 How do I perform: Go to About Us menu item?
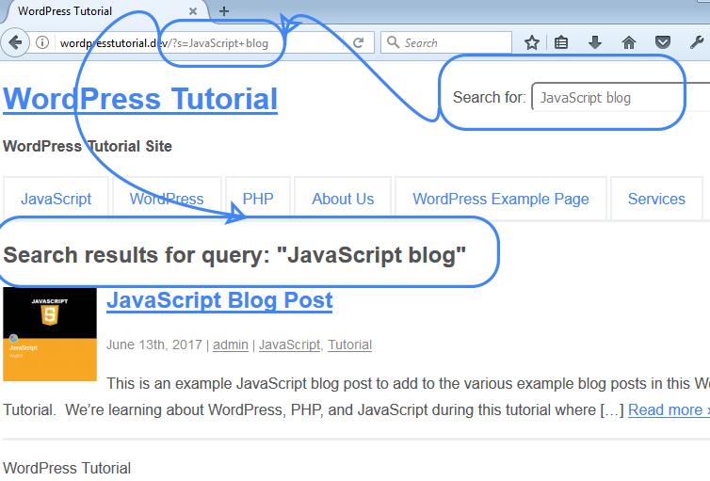click(343, 199)
